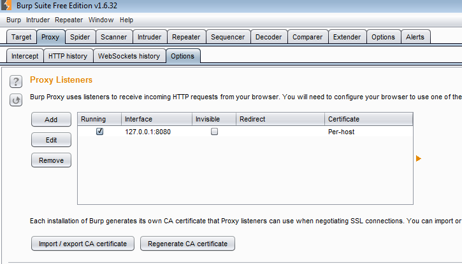Toggle the Running checkbox for 127.0.0.1:8080
This screenshot has width=462, height=264.
tap(99, 132)
